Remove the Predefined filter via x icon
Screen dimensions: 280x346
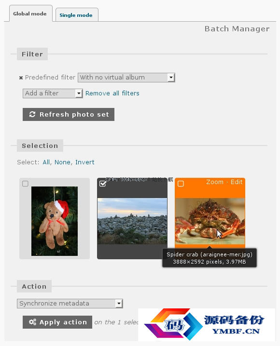point(21,78)
